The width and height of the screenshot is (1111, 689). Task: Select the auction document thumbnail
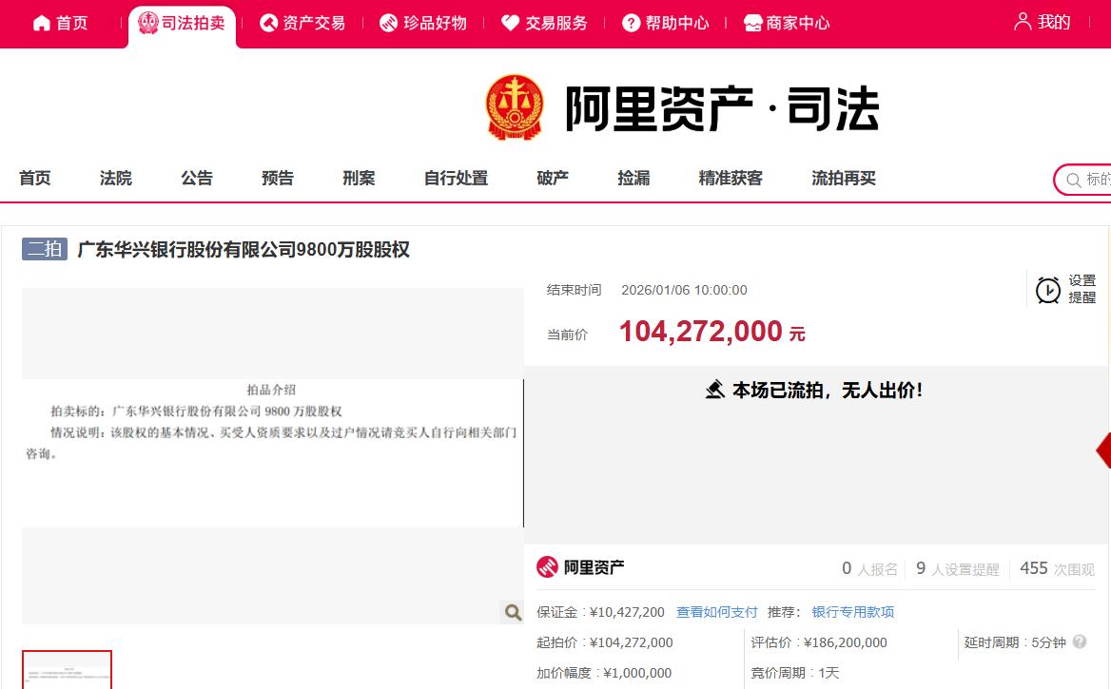pos(68,670)
